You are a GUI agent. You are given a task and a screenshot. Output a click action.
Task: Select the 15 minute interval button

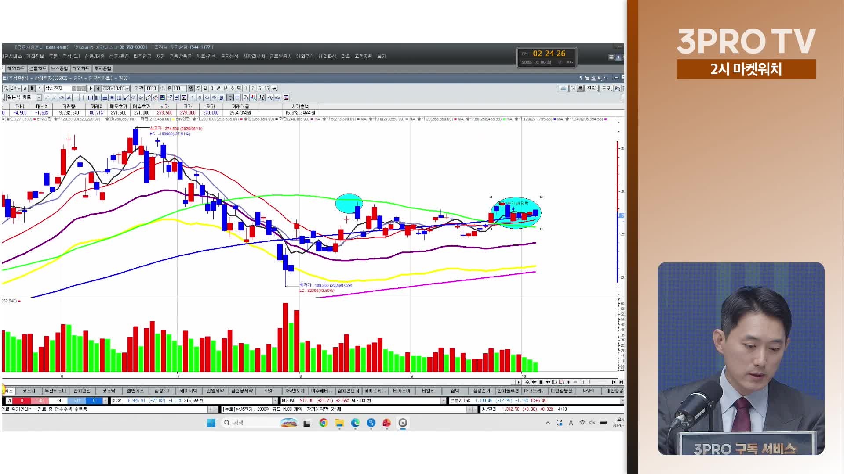[x=266, y=88]
